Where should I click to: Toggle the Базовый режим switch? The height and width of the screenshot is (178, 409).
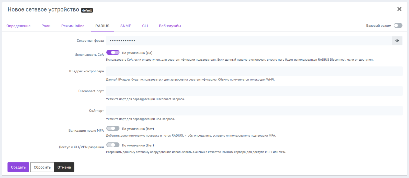coord(398,26)
